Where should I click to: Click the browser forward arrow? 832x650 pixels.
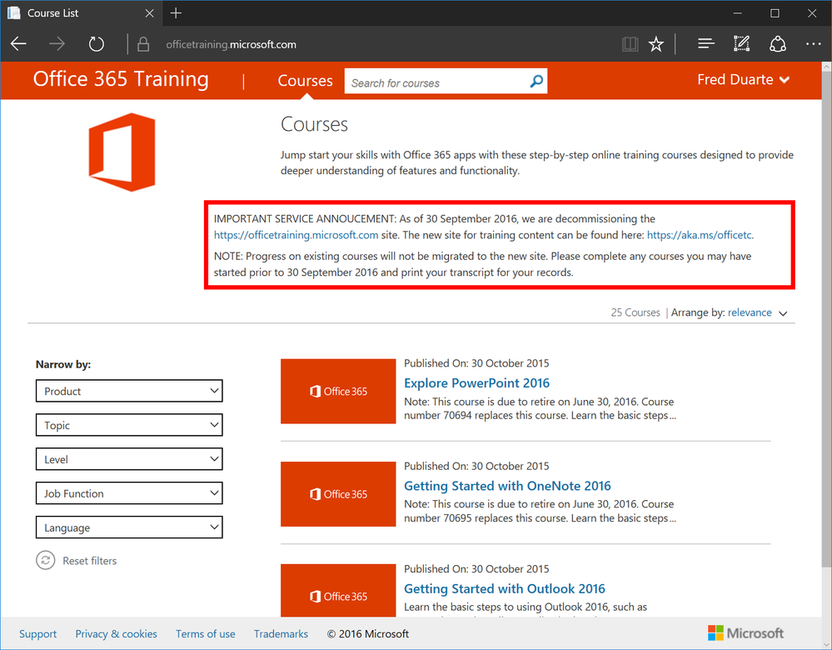tap(57, 44)
